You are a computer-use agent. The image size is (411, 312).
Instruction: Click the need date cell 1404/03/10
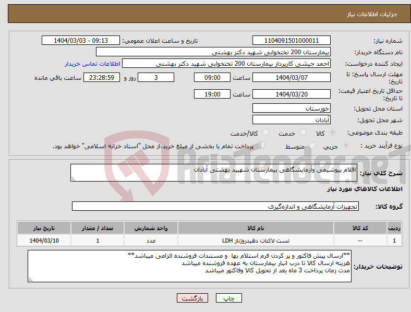point(44,241)
